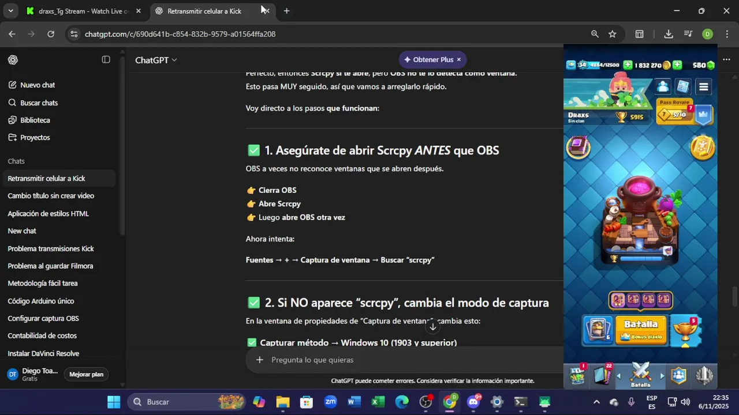Screen dimensions: 739x415
Task: Add gold with the green plus beside coins
Action: 677,65
